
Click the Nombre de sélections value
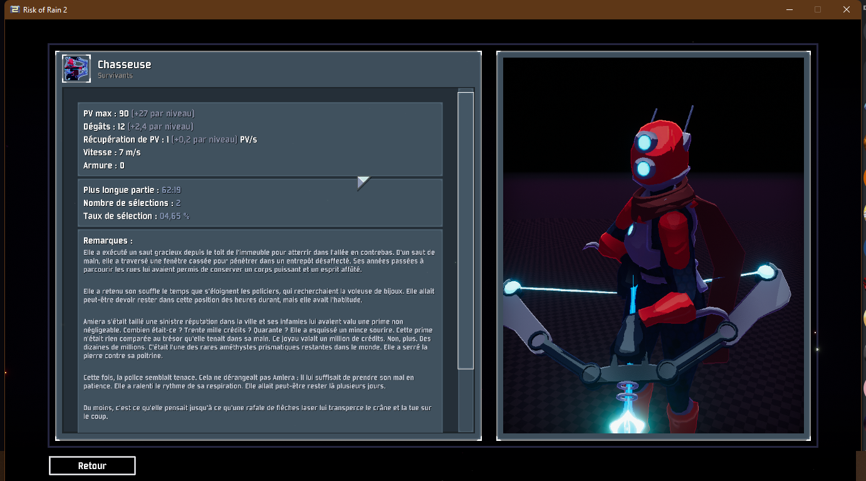coord(178,203)
